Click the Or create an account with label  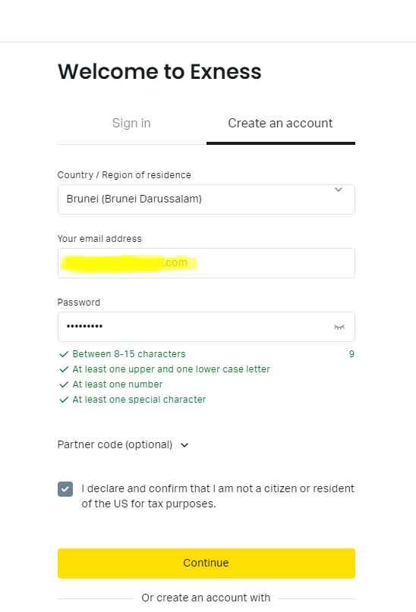click(206, 598)
